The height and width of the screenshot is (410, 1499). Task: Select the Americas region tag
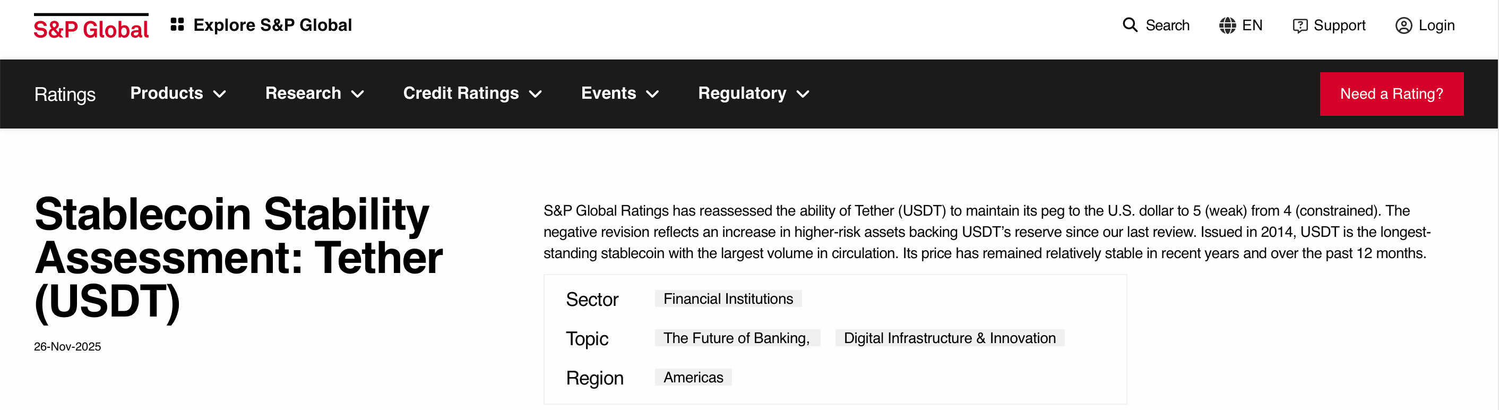click(693, 378)
